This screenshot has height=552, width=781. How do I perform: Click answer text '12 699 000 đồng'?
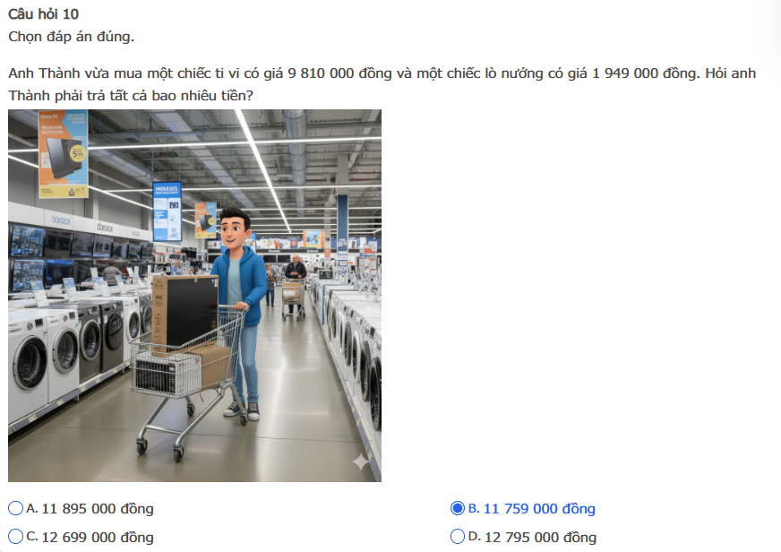98,537
